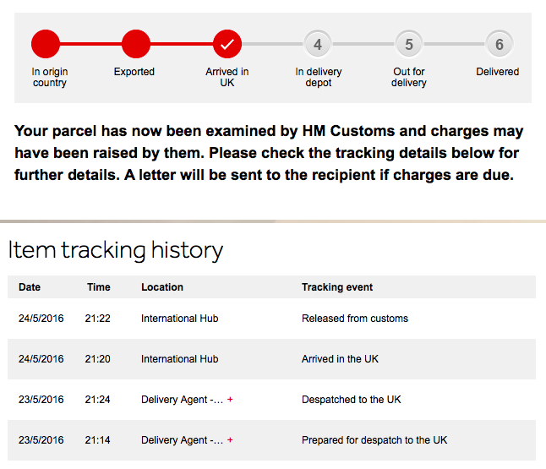Click the 'Item tracking history' heading
This screenshot has width=546, height=469.
(116, 250)
